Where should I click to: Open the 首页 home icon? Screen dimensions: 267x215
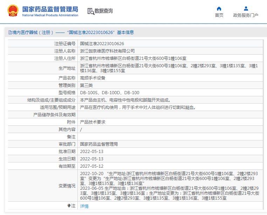tap(219, 8)
